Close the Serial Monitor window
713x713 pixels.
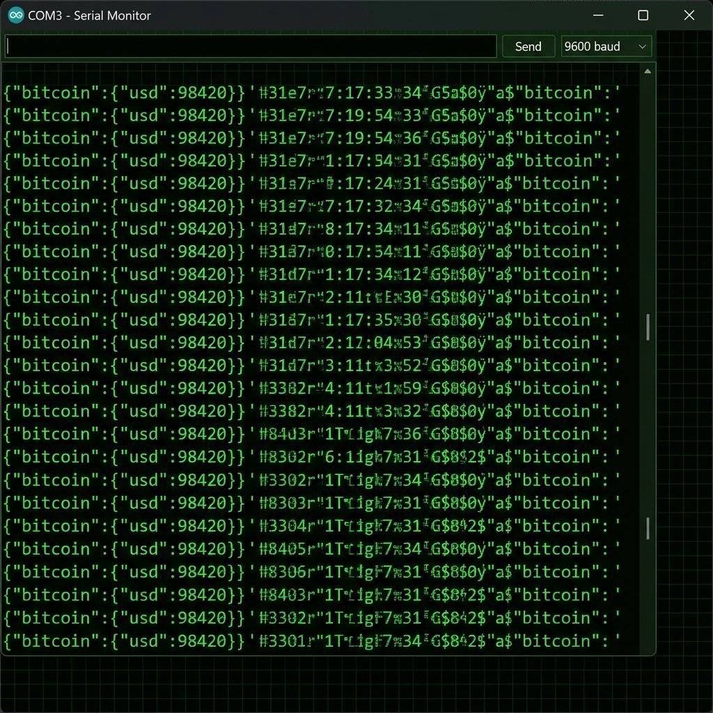(x=689, y=15)
